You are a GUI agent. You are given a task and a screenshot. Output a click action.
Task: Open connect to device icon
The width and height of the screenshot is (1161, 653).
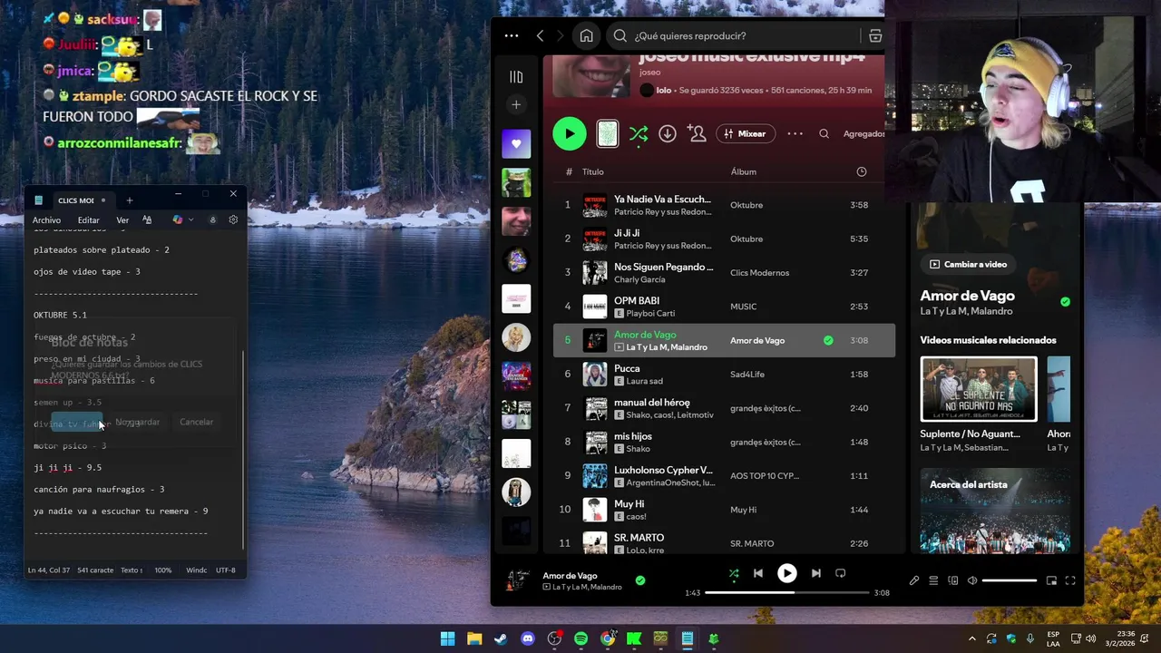click(x=953, y=580)
